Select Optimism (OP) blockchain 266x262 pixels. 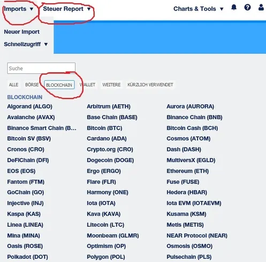[107, 246]
